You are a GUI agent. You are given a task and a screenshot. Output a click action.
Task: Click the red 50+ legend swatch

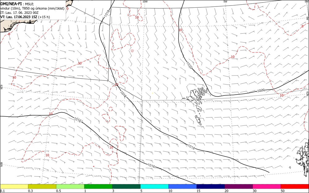pyautogui.click(x=295, y=187)
